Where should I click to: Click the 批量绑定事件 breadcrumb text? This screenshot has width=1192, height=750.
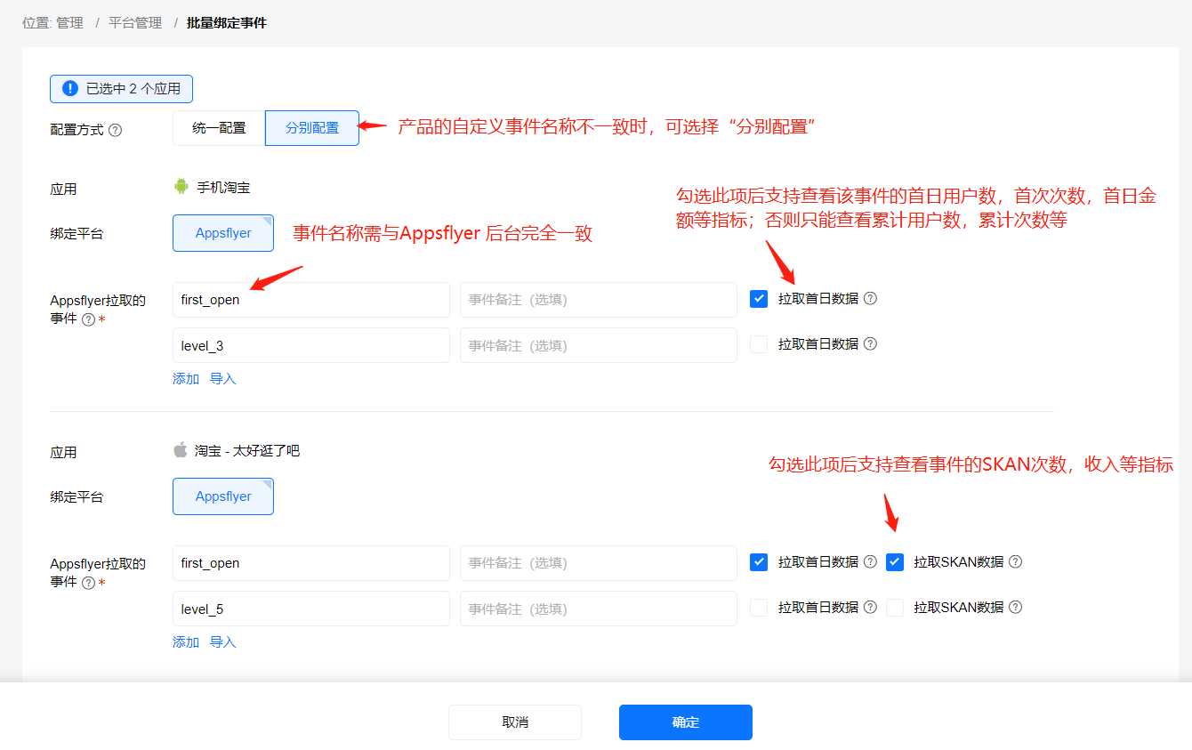click(x=227, y=23)
